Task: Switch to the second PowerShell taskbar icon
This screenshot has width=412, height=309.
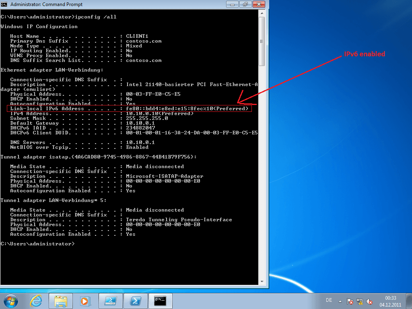Action: 136,301
